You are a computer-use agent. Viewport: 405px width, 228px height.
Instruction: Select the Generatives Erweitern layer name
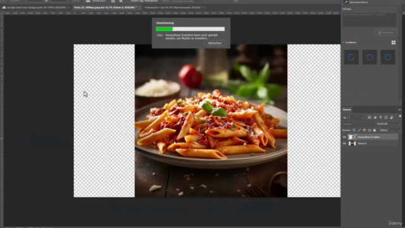coord(369,137)
